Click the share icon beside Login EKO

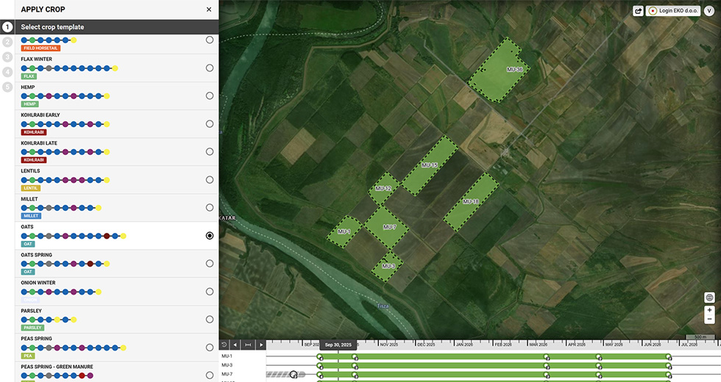[x=639, y=11]
